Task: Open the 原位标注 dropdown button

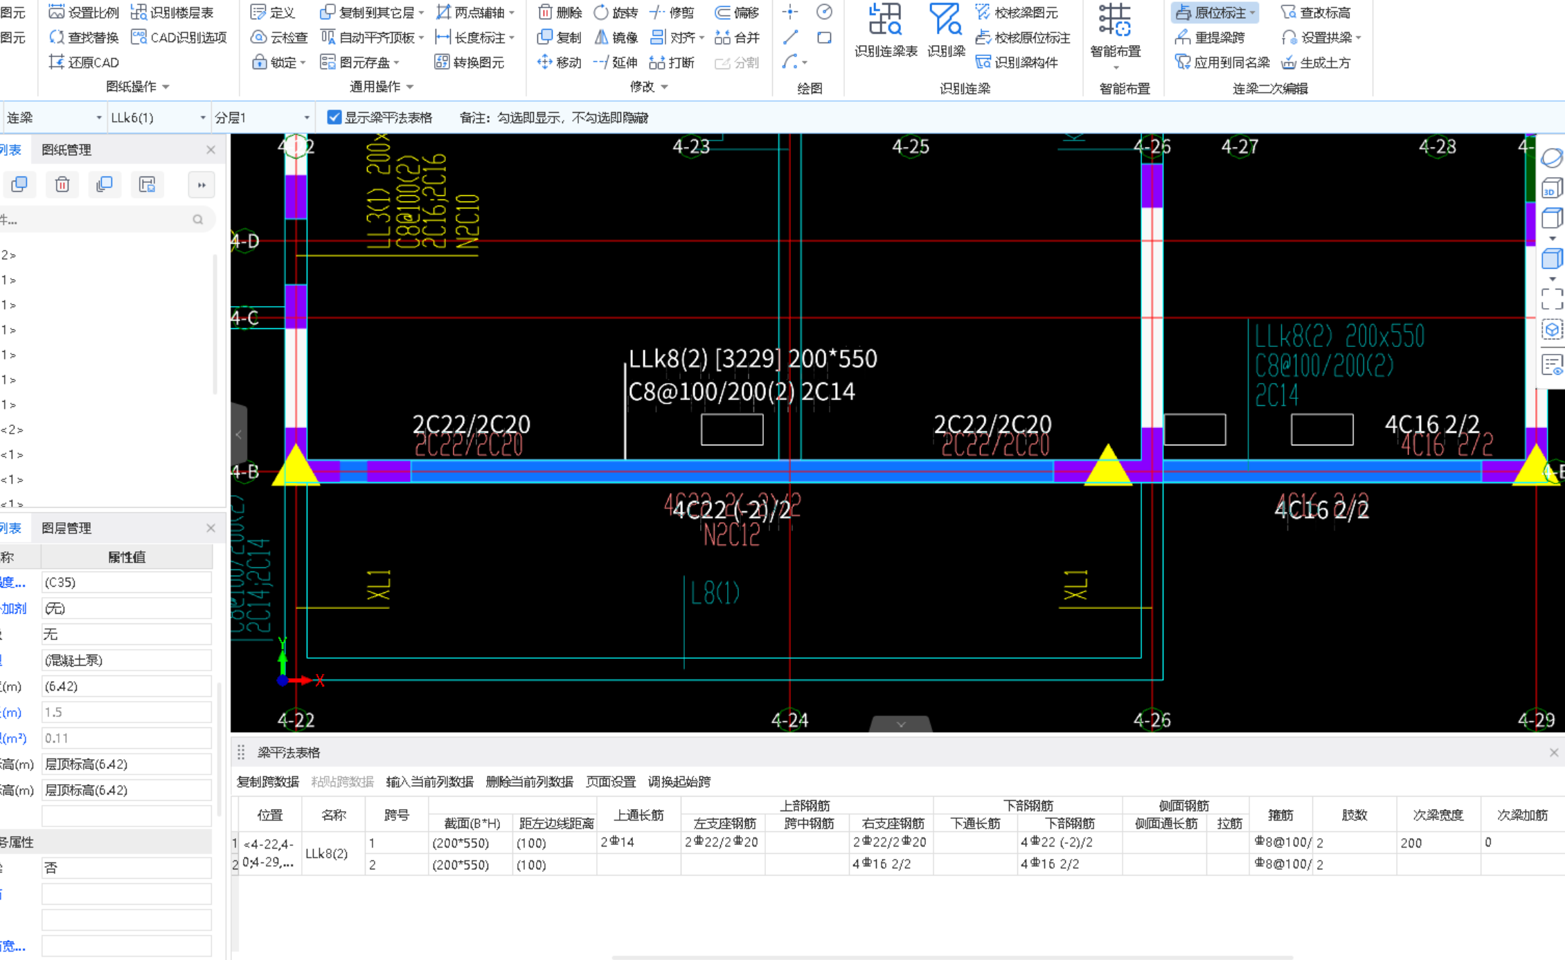Action: click(x=1216, y=12)
